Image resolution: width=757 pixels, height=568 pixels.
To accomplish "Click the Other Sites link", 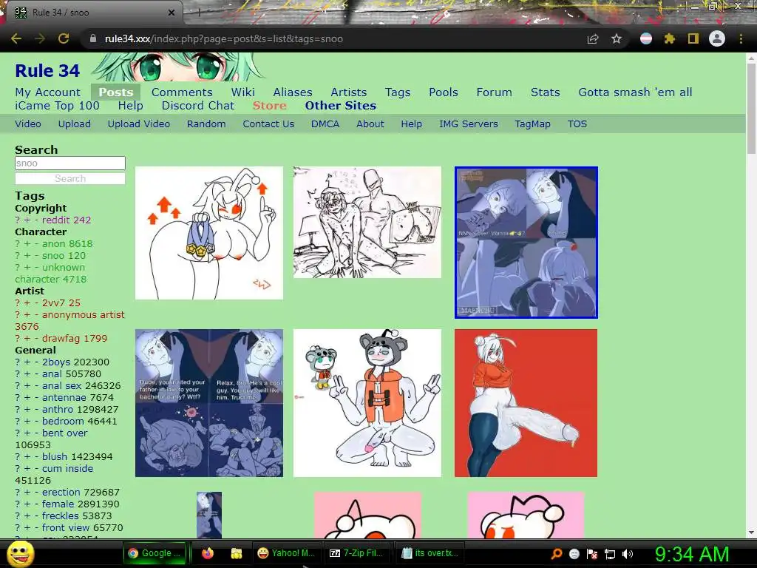I will 340,105.
